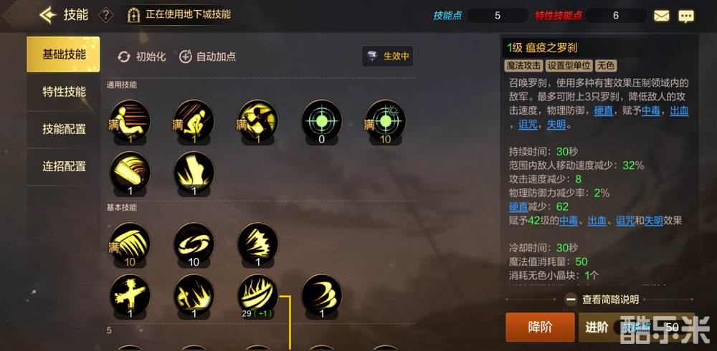This screenshot has width=717, height=351.
Task: Select the whirlwind skill at level 10
Action: pos(194,243)
